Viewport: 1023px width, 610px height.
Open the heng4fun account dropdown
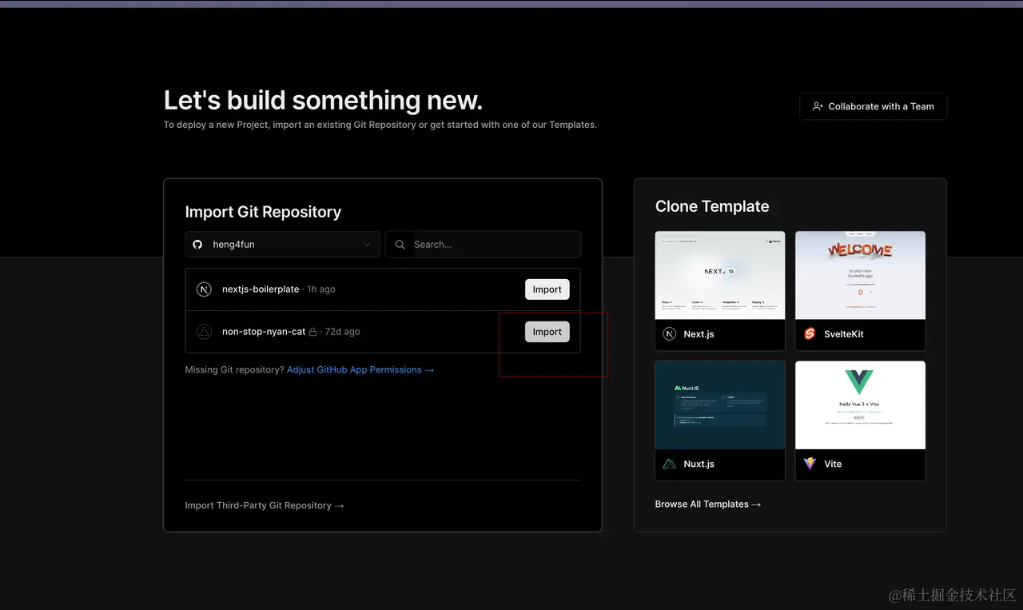pyautogui.click(x=283, y=245)
